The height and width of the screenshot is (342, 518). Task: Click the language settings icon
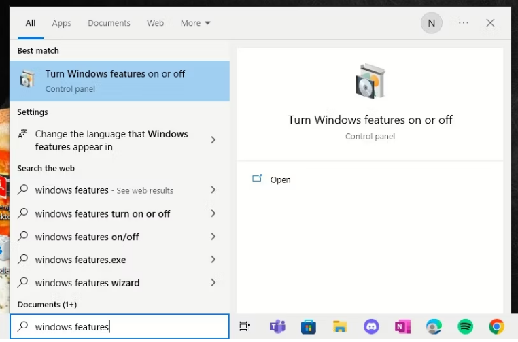(22, 134)
